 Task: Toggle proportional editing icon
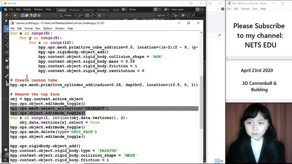tap(99, 15)
